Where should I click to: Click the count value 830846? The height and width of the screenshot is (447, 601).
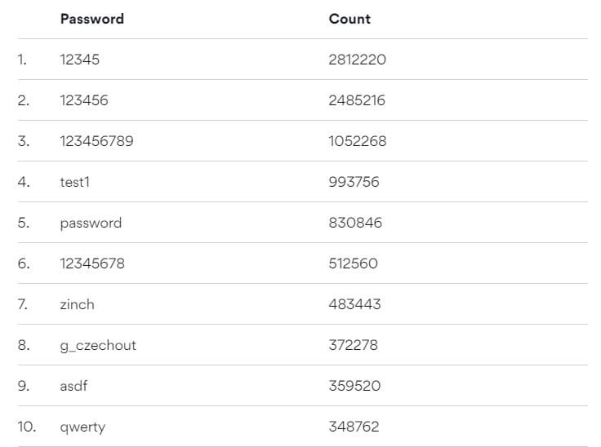pos(355,223)
